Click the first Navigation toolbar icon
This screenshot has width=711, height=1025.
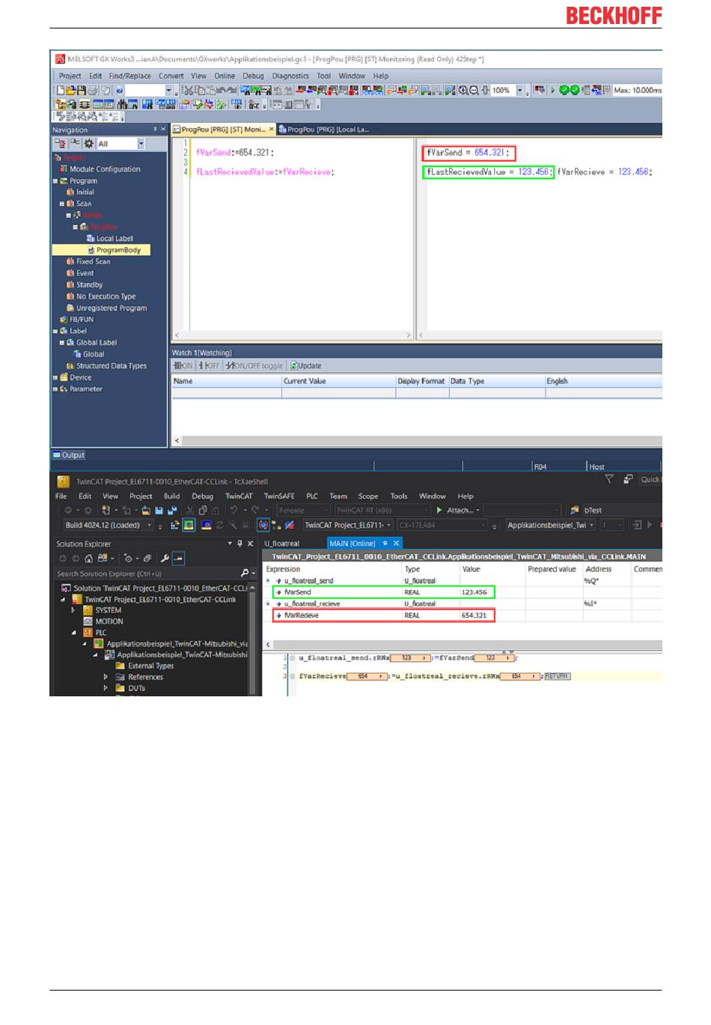(x=60, y=143)
